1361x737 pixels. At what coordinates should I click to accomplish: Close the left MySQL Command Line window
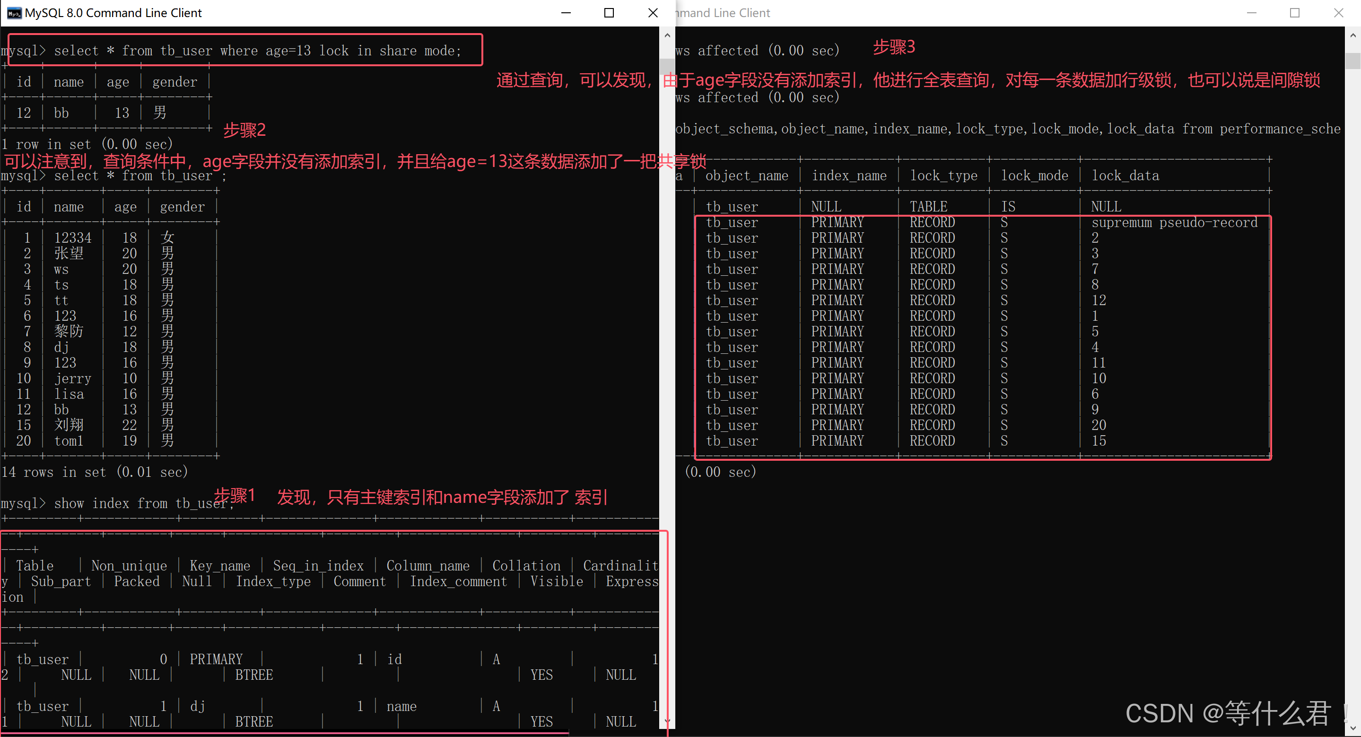[x=653, y=13]
